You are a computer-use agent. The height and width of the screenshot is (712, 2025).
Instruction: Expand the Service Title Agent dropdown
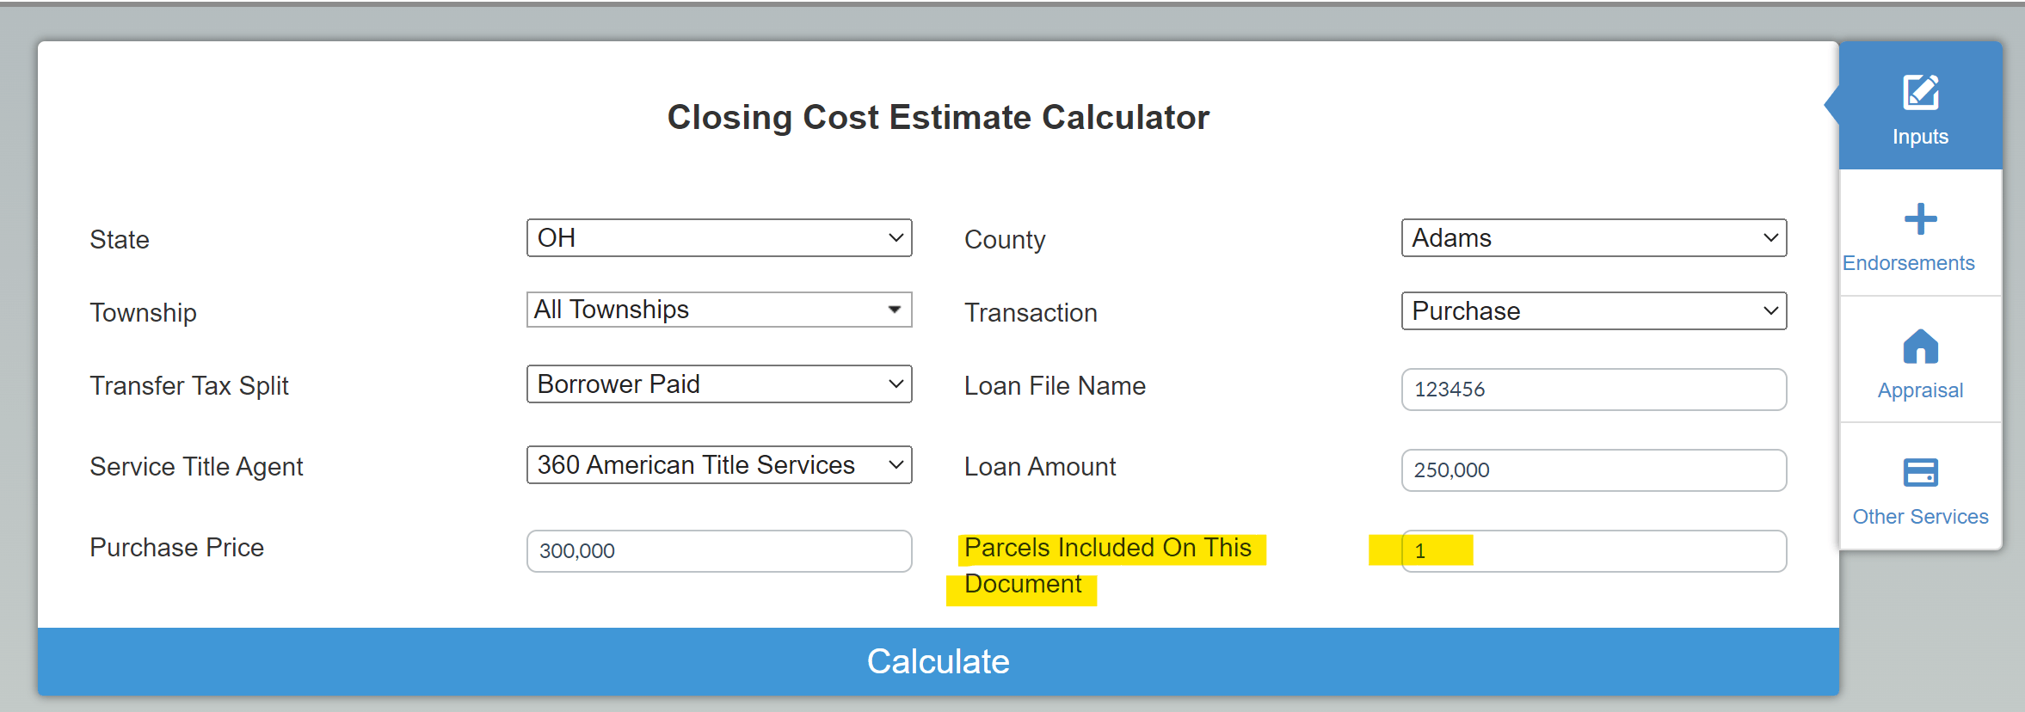(719, 464)
